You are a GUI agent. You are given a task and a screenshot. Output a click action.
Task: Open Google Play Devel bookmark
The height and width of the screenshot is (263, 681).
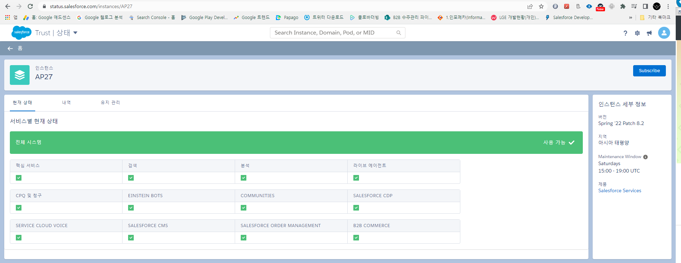(x=204, y=17)
